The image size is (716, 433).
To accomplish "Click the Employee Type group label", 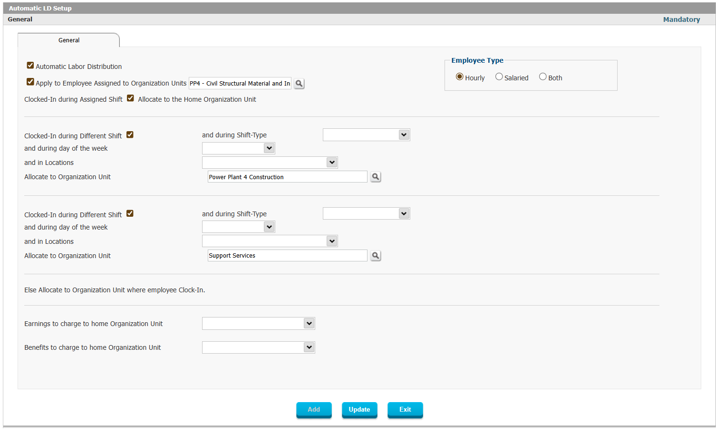I will (x=477, y=60).
